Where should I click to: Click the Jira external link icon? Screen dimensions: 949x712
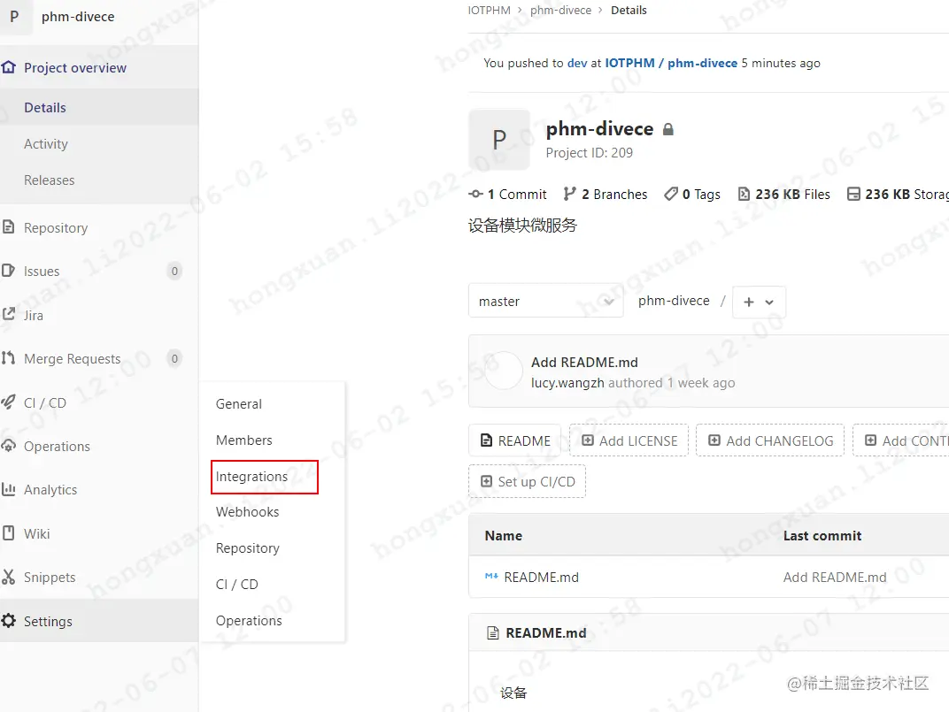[9, 314]
